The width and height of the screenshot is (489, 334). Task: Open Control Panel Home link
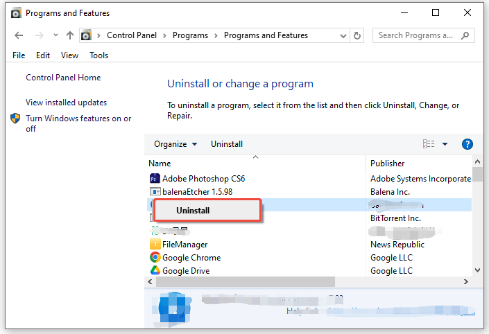coord(63,78)
